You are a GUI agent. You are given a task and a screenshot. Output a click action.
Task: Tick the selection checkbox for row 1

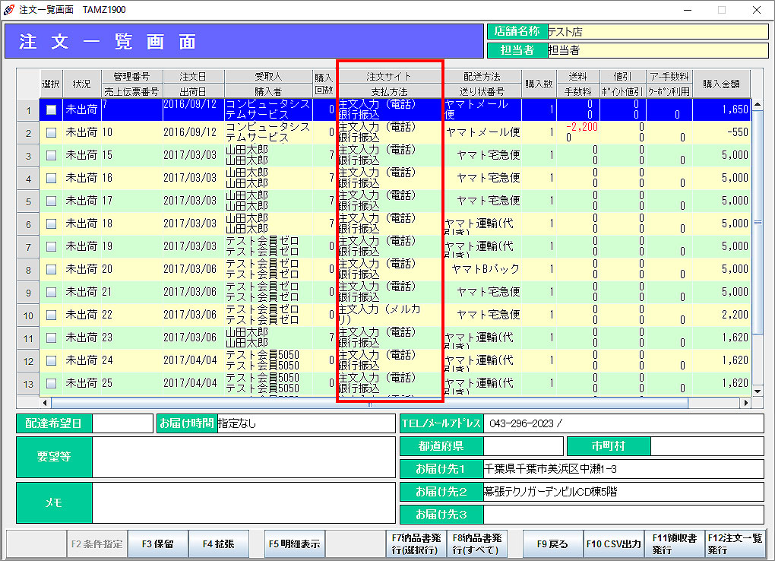(51, 110)
